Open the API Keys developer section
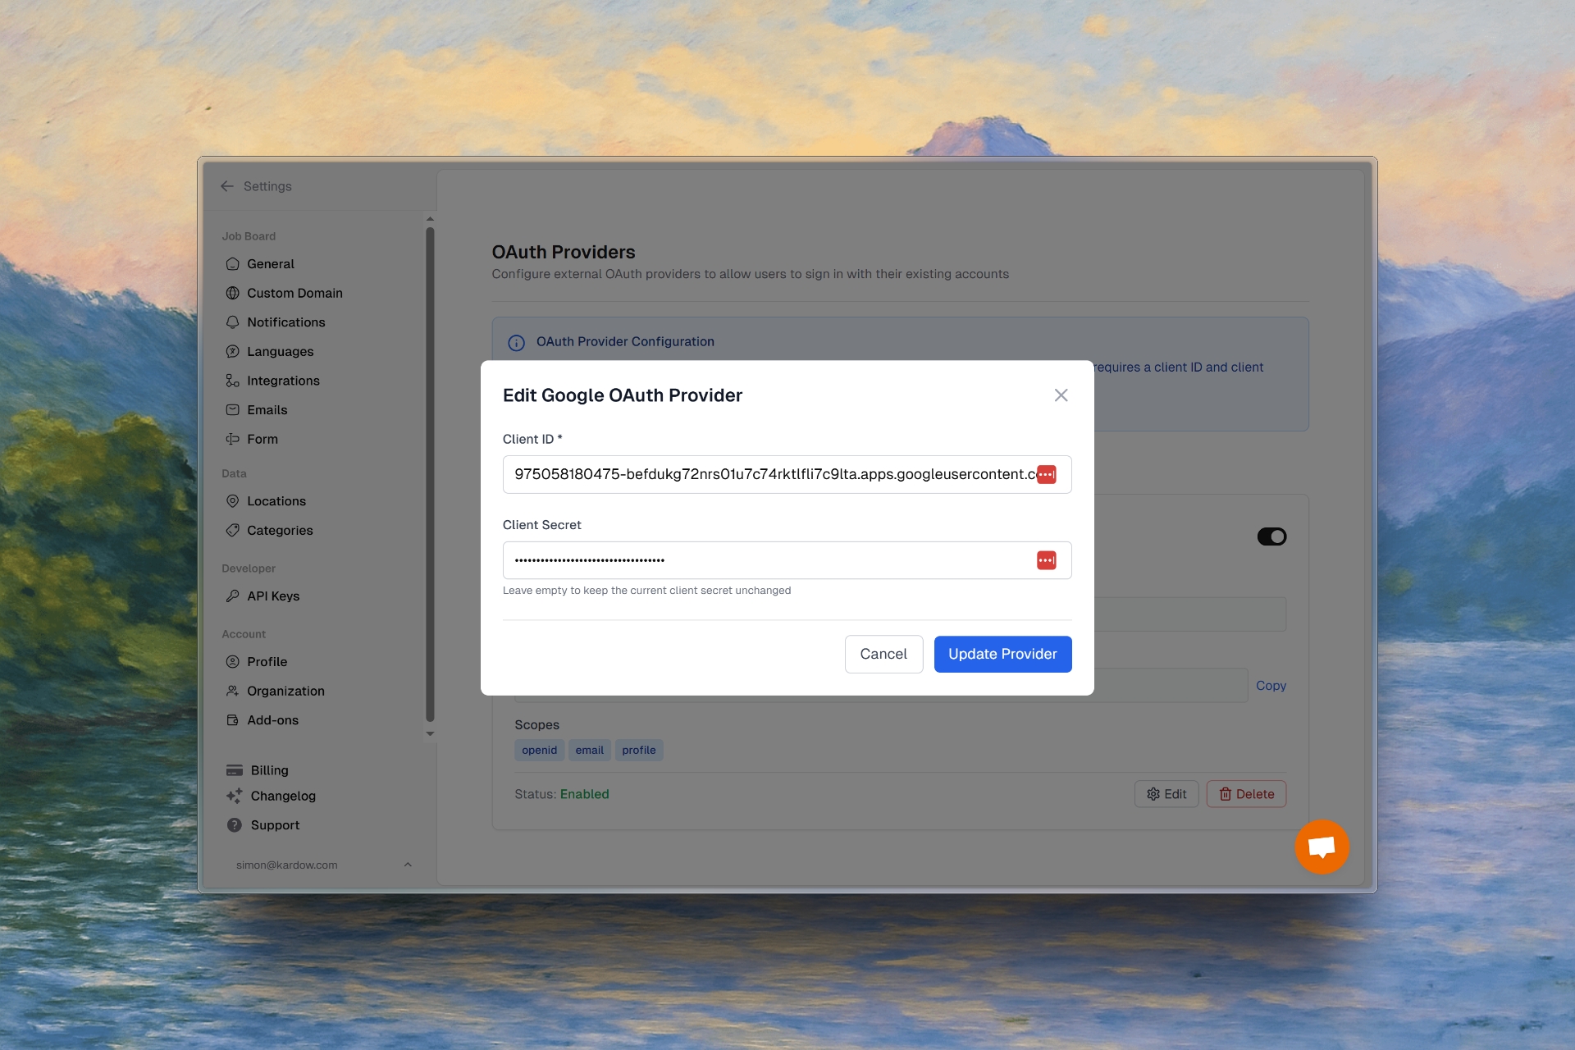The height and width of the screenshot is (1050, 1575). pyautogui.click(x=272, y=596)
